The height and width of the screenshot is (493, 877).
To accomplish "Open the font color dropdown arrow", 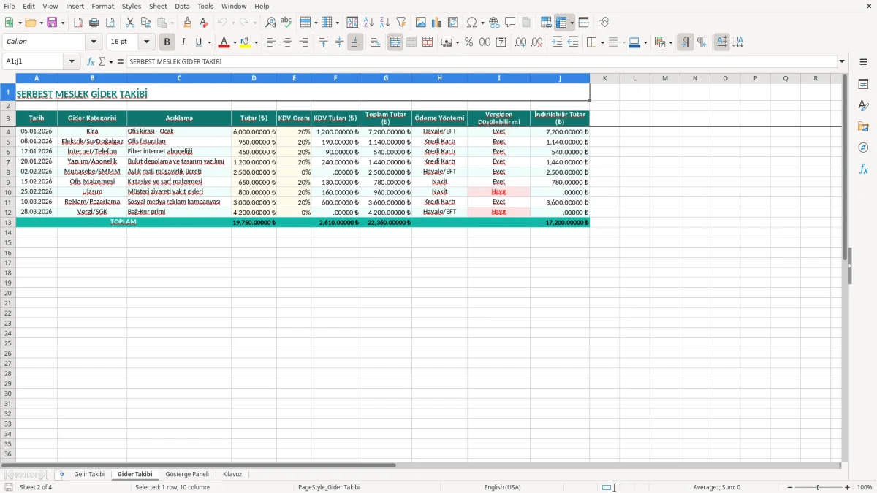I will coord(235,42).
